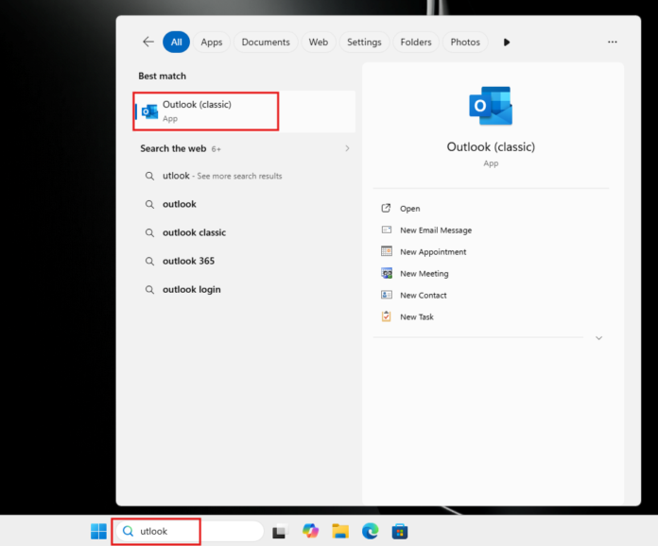Screen dimensions: 658x546
Task: Click the Open action icon
Action: tap(386, 209)
